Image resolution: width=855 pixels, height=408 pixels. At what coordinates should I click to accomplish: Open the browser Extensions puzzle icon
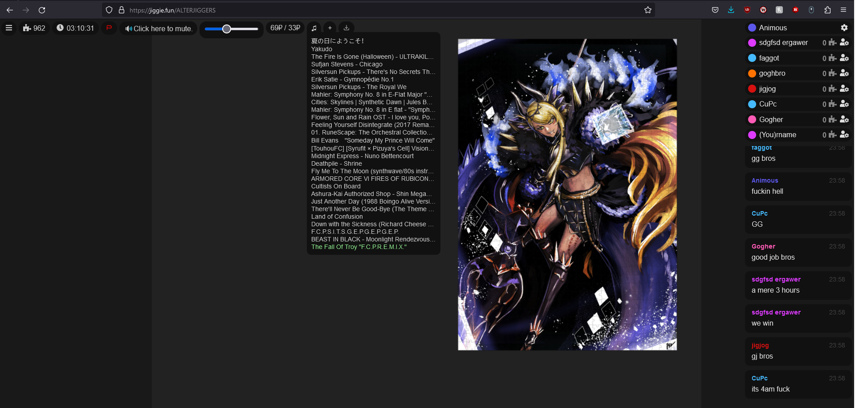click(827, 10)
